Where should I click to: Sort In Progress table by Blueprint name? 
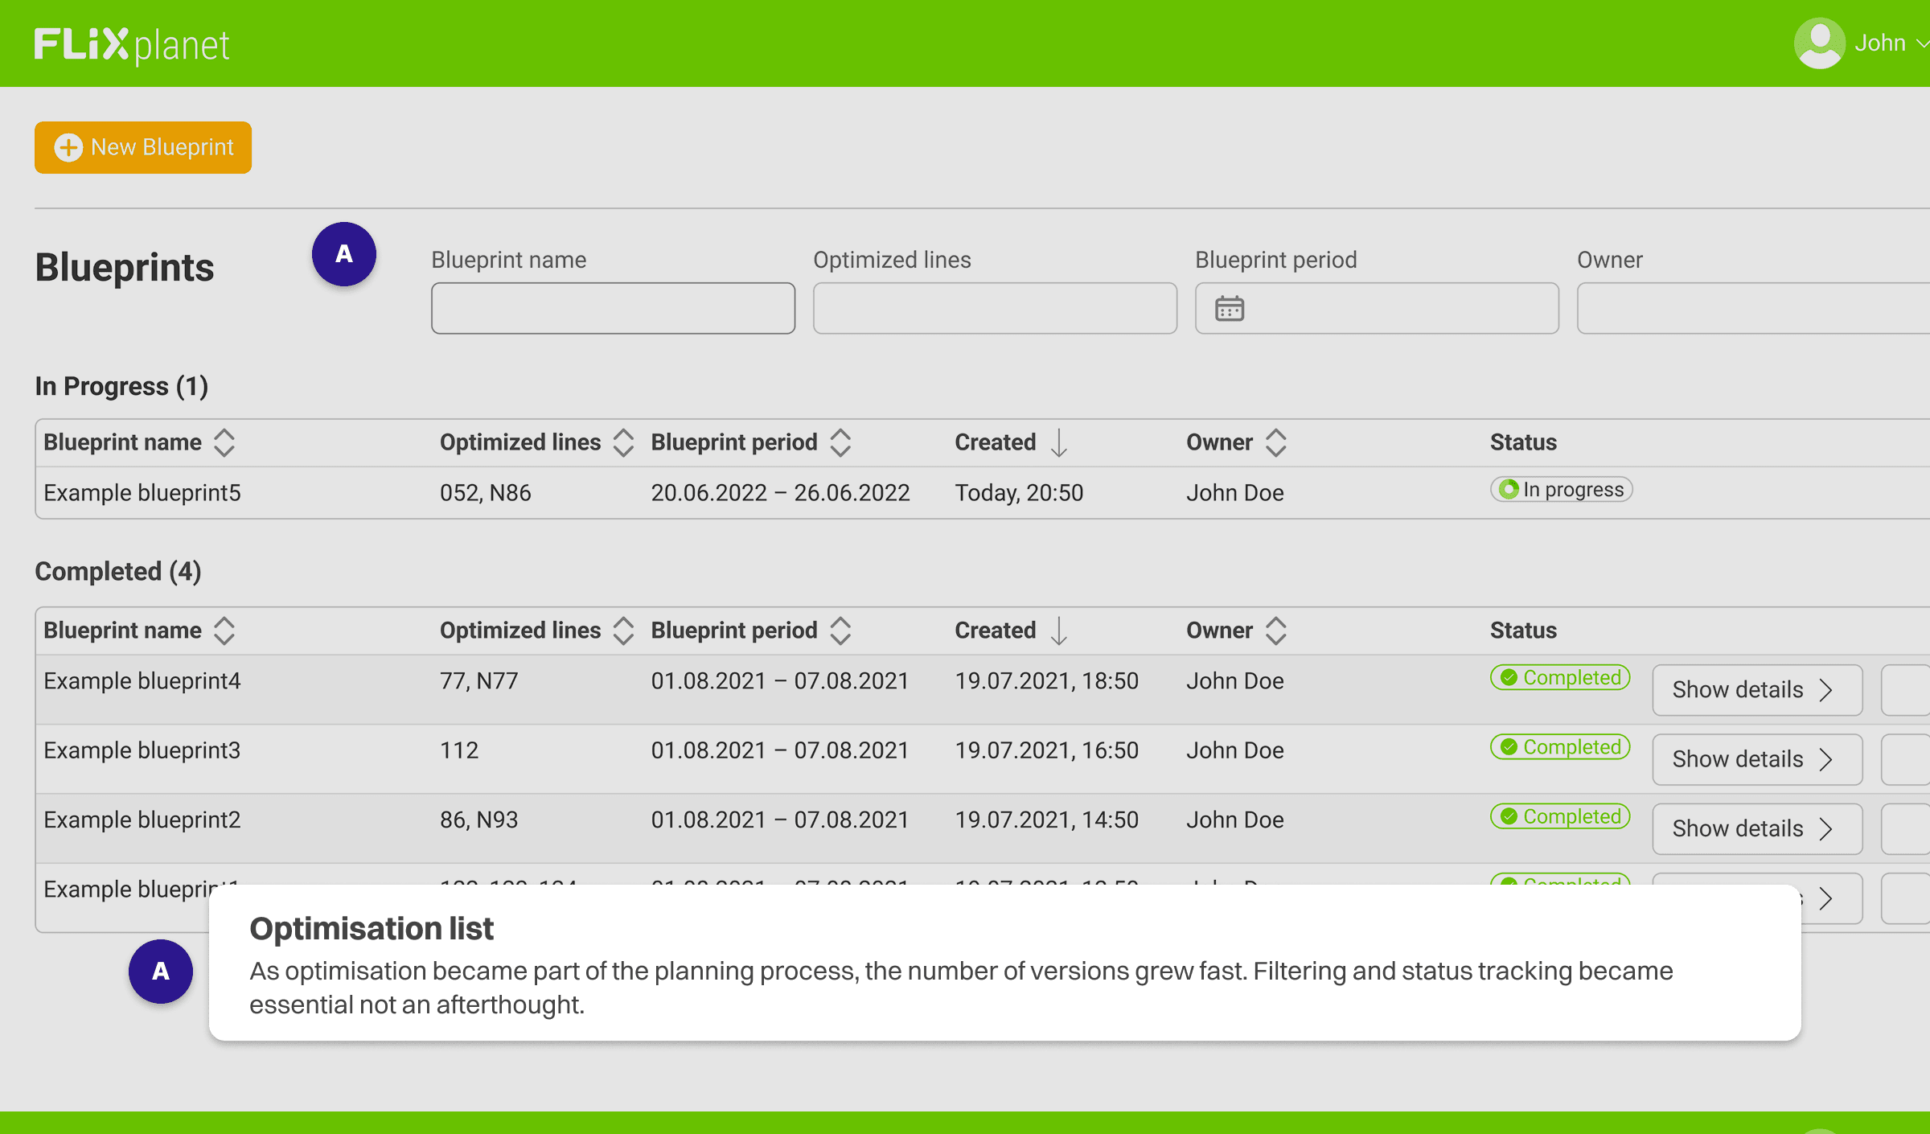tap(224, 442)
